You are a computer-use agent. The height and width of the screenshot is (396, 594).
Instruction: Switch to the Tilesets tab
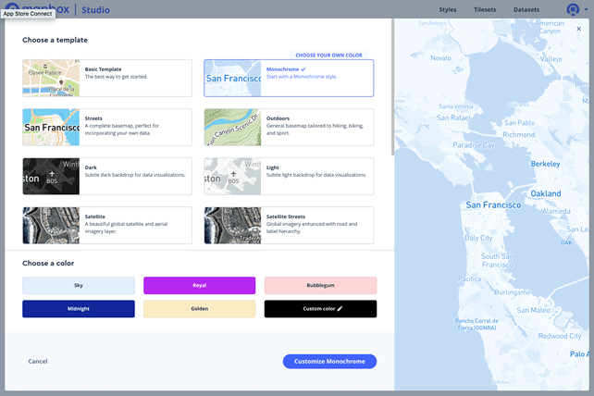pyautogui.click(x=485, y=10)
